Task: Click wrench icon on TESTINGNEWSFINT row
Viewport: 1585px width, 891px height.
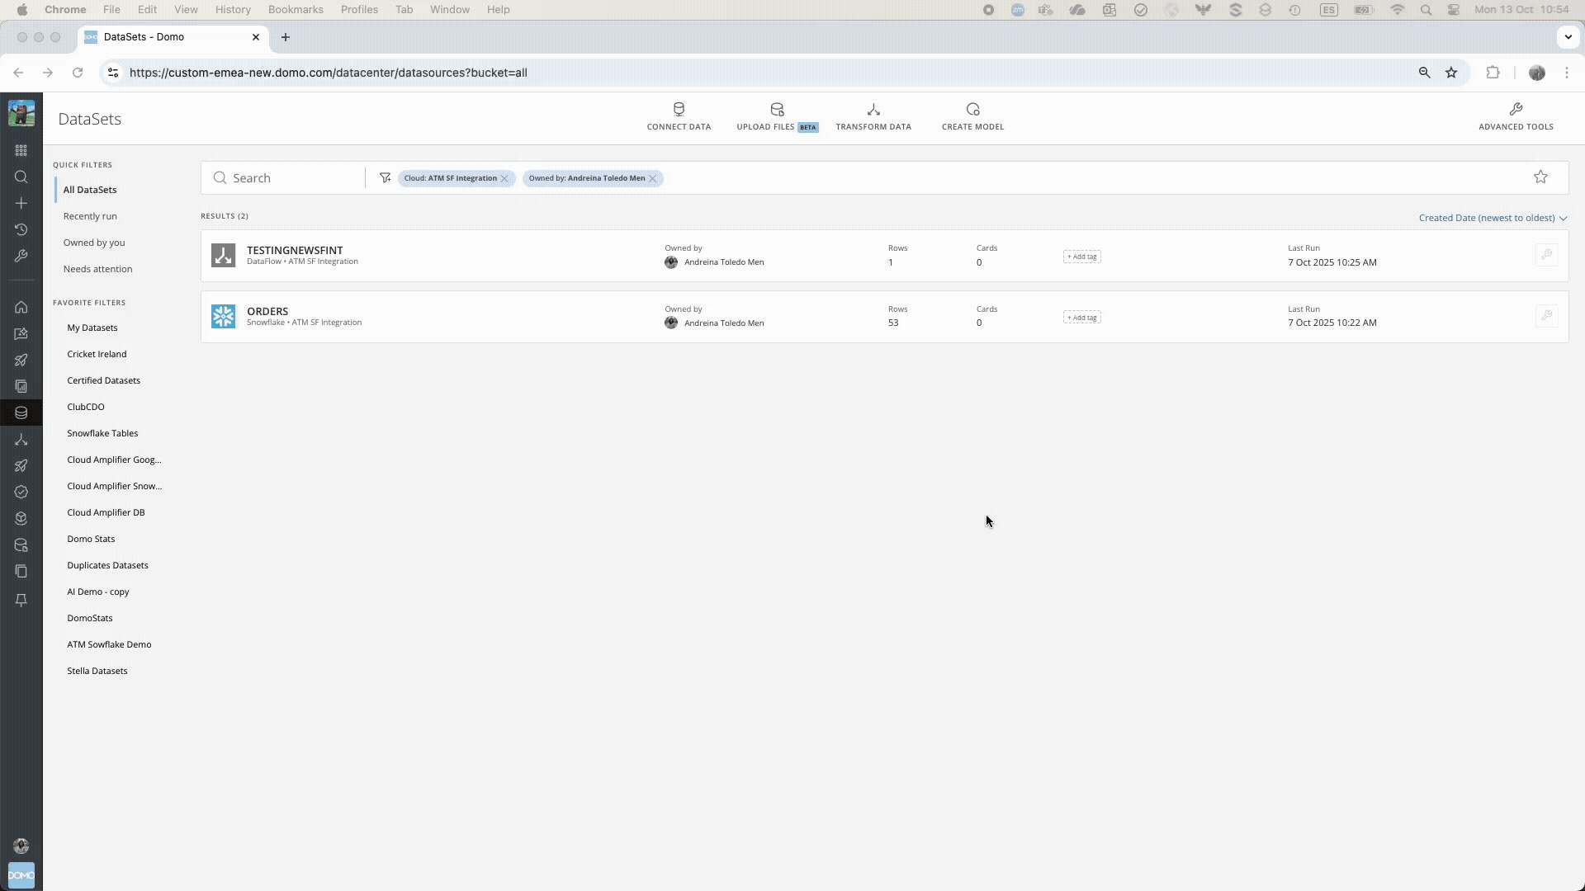Action: (x=1546, y=255)
